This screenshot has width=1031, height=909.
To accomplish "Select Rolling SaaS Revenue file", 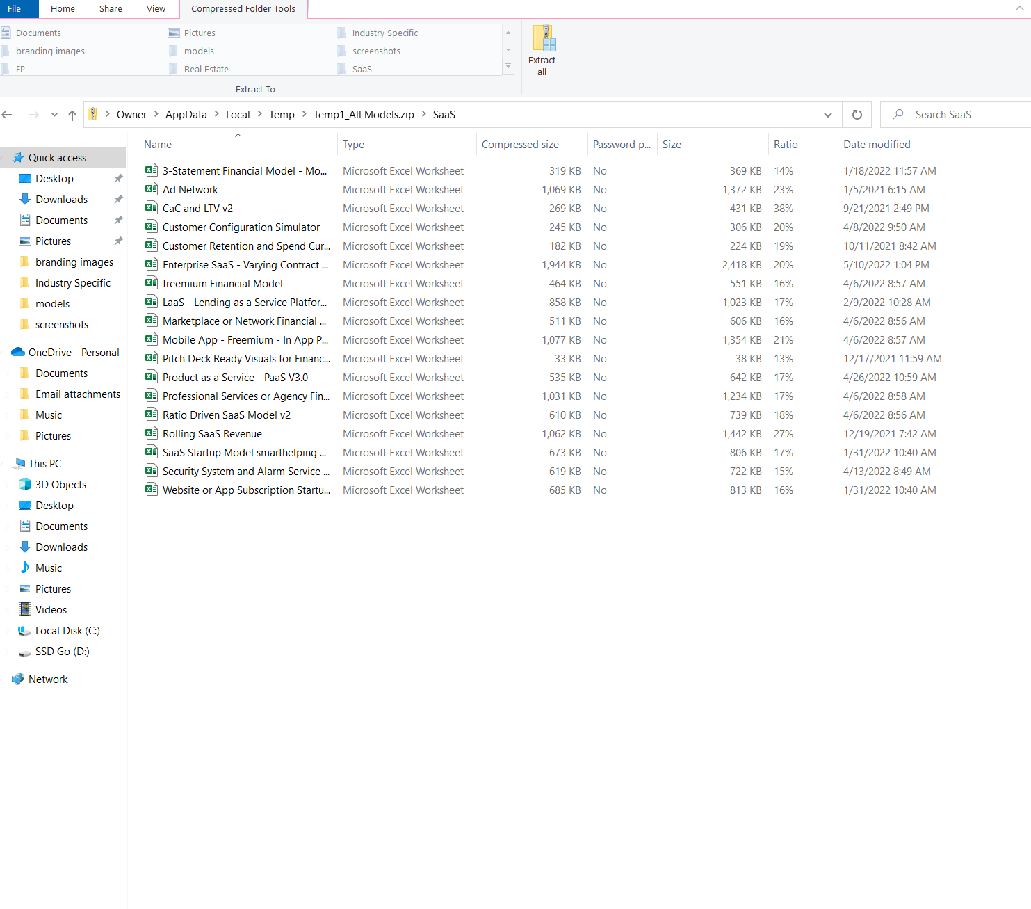I will point(212,434).
